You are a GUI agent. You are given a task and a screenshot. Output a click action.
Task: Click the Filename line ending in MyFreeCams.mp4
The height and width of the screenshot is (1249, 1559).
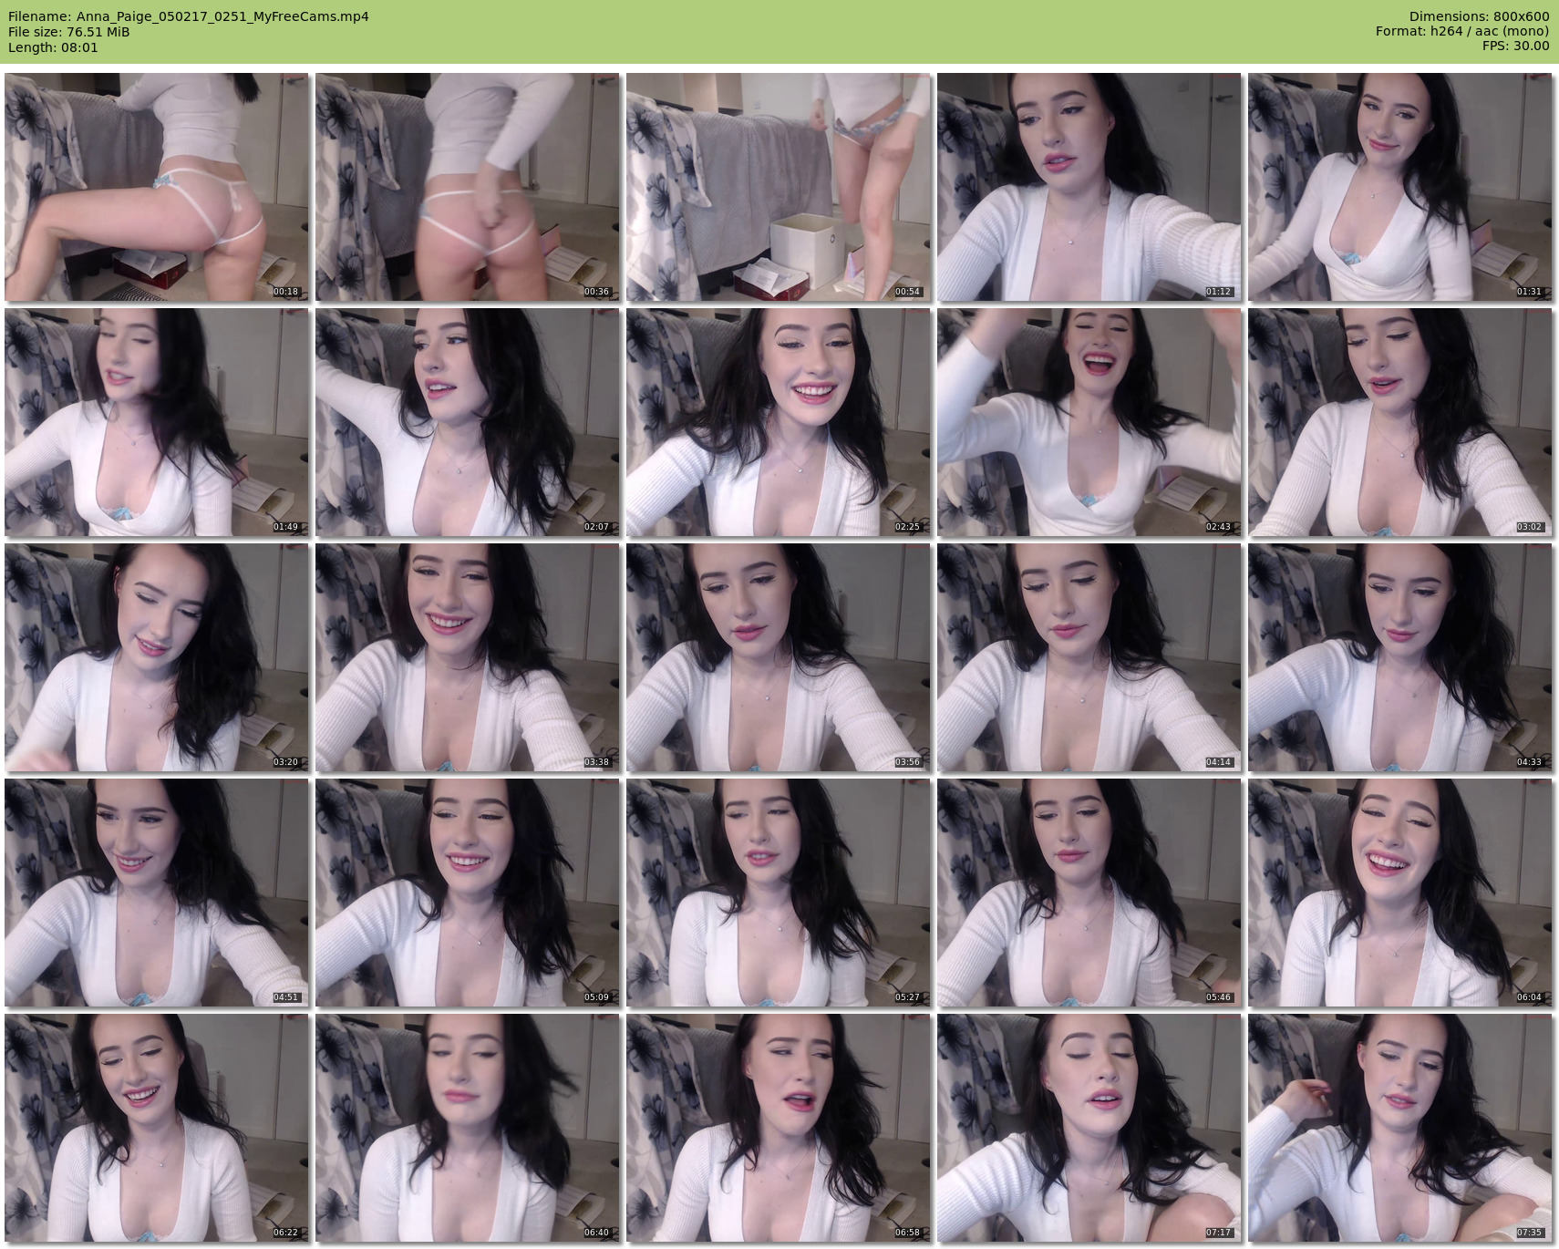(189, 16)
